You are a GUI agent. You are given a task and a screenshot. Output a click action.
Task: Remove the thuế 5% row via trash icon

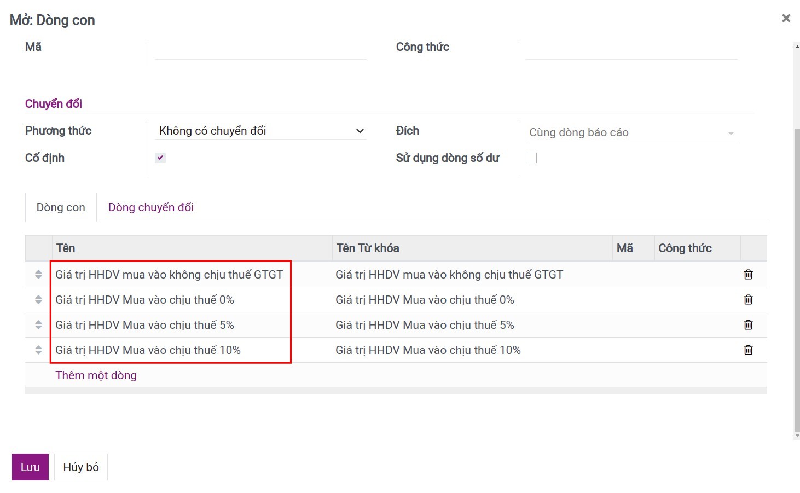click(x=748, y=325)
